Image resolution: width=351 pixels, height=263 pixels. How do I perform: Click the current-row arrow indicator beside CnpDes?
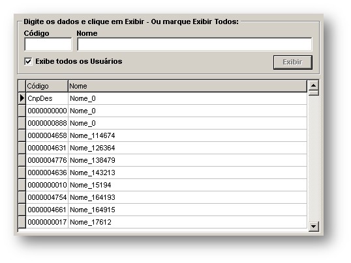22,98
